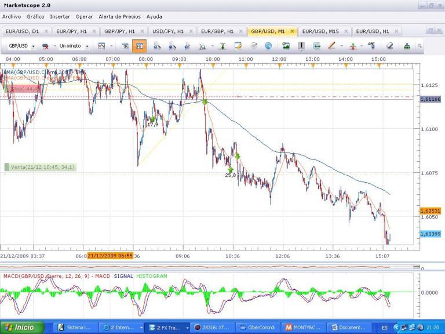
Task: Toggle the highlighted orange toolbar button
Action: (139, 46)
